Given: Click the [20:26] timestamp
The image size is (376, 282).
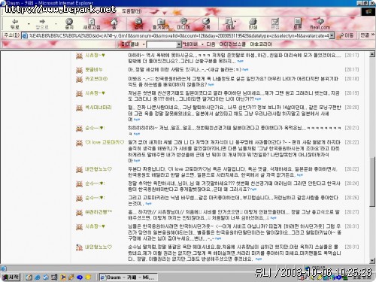Looking at the screenshot, I should (x=352, y=198).
